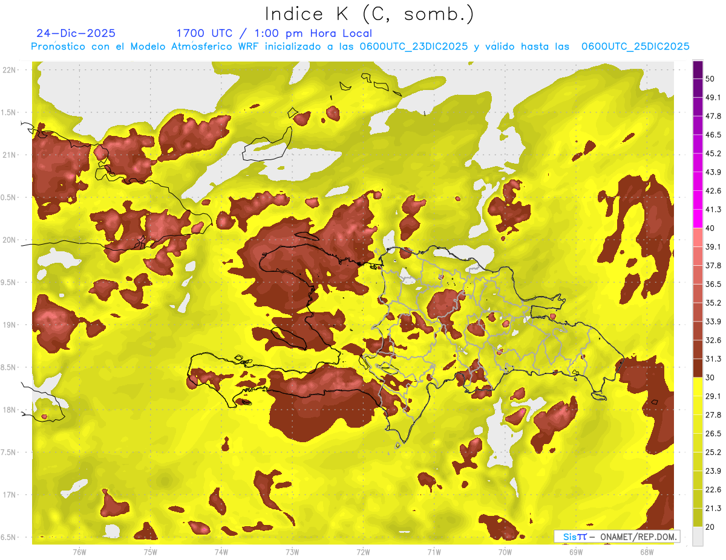The height and width of the screenshot is (560, 726).
Task: Click the colorbar value "27.8"
Action: pos(713,415)
